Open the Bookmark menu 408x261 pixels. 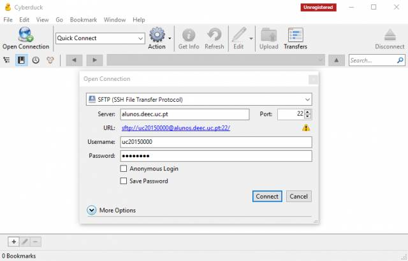coord(84,20)
